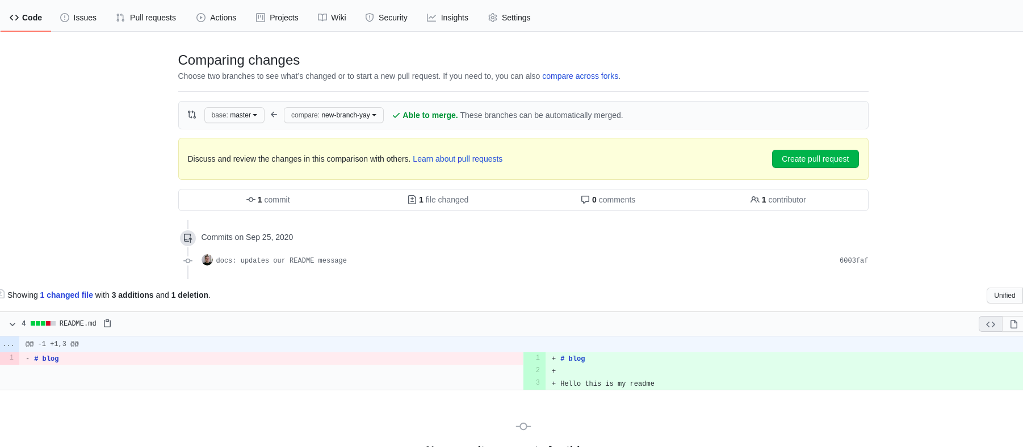The height and width of the screenshot is (447, 1023).
Task: Click the Commits on Sep 25, 2020 push icon
Action: coord(188,238)
